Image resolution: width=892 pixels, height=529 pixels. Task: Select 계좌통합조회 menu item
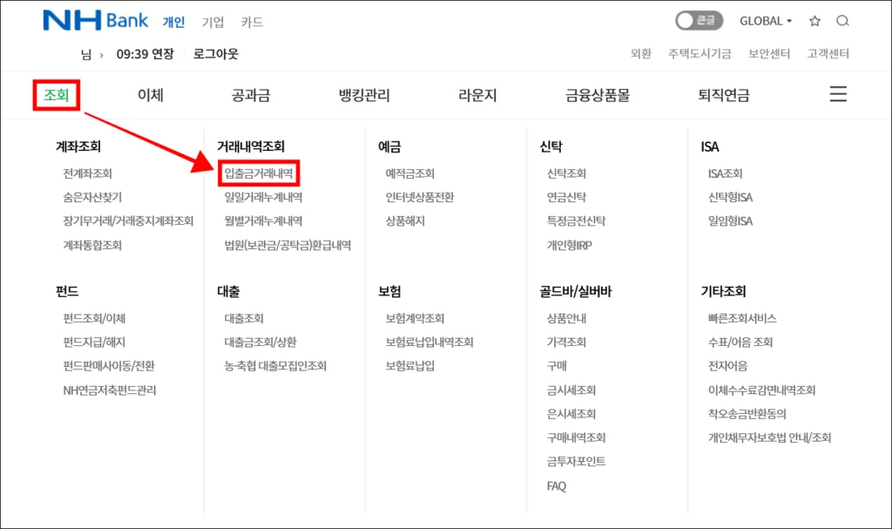(x=92, y=246)
